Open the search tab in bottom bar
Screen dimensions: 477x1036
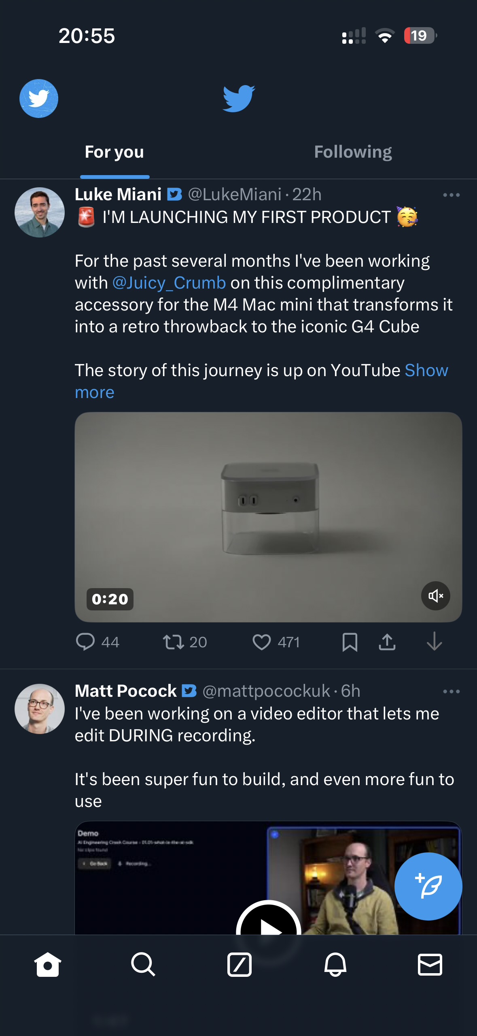tap(143, 964)
